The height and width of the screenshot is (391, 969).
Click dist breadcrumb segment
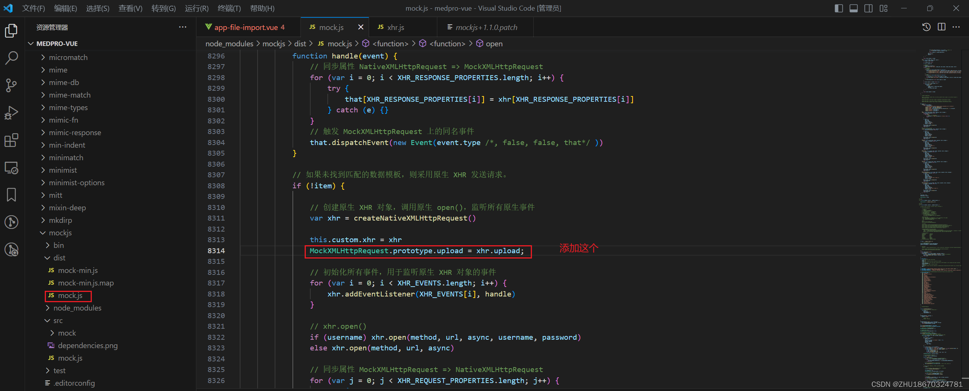pos(300,44)
